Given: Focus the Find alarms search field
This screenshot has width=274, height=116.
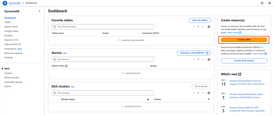Looking at the screenshot, I should point(103,60).
